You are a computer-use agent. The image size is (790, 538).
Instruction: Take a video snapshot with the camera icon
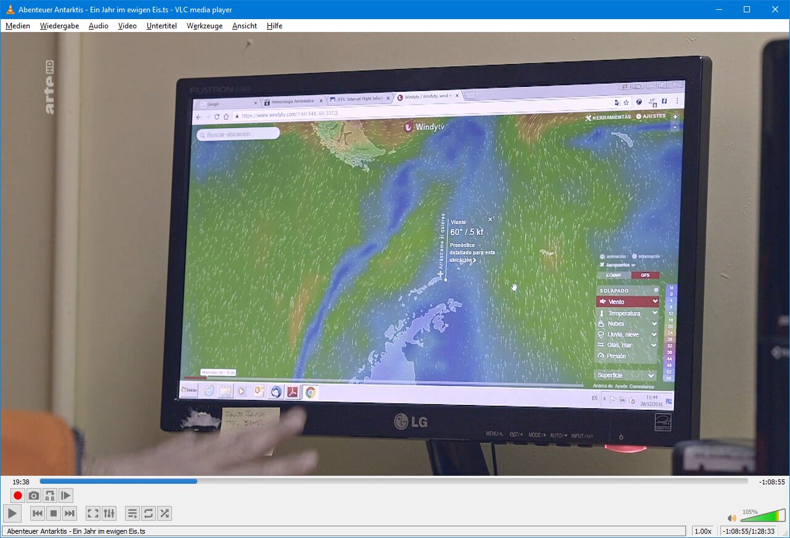pyautogui.click(x=34, y=495)
